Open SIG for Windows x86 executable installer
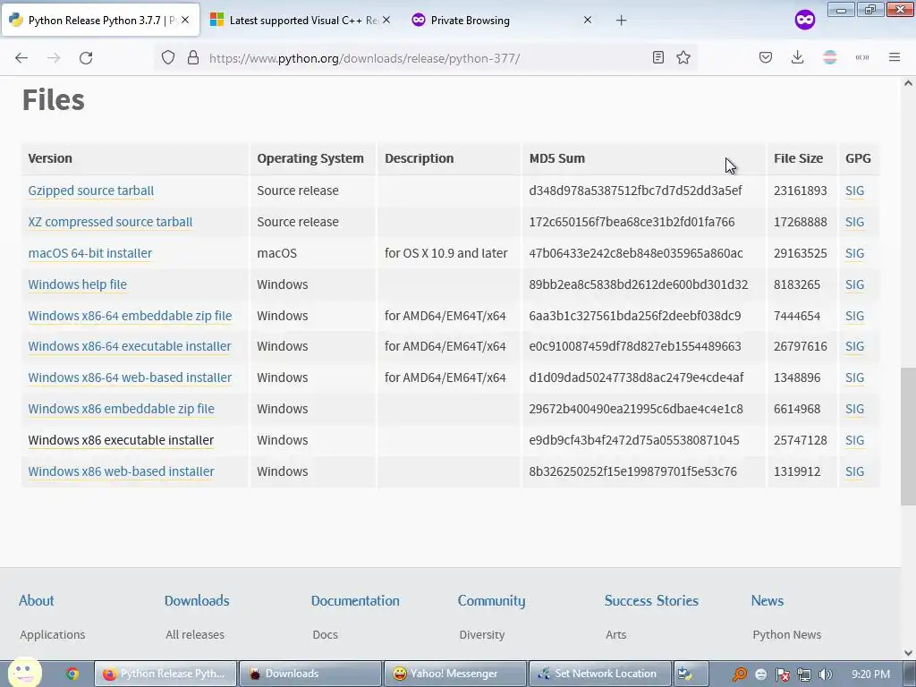Screen dimensions: 916x687 pos(854,440)
